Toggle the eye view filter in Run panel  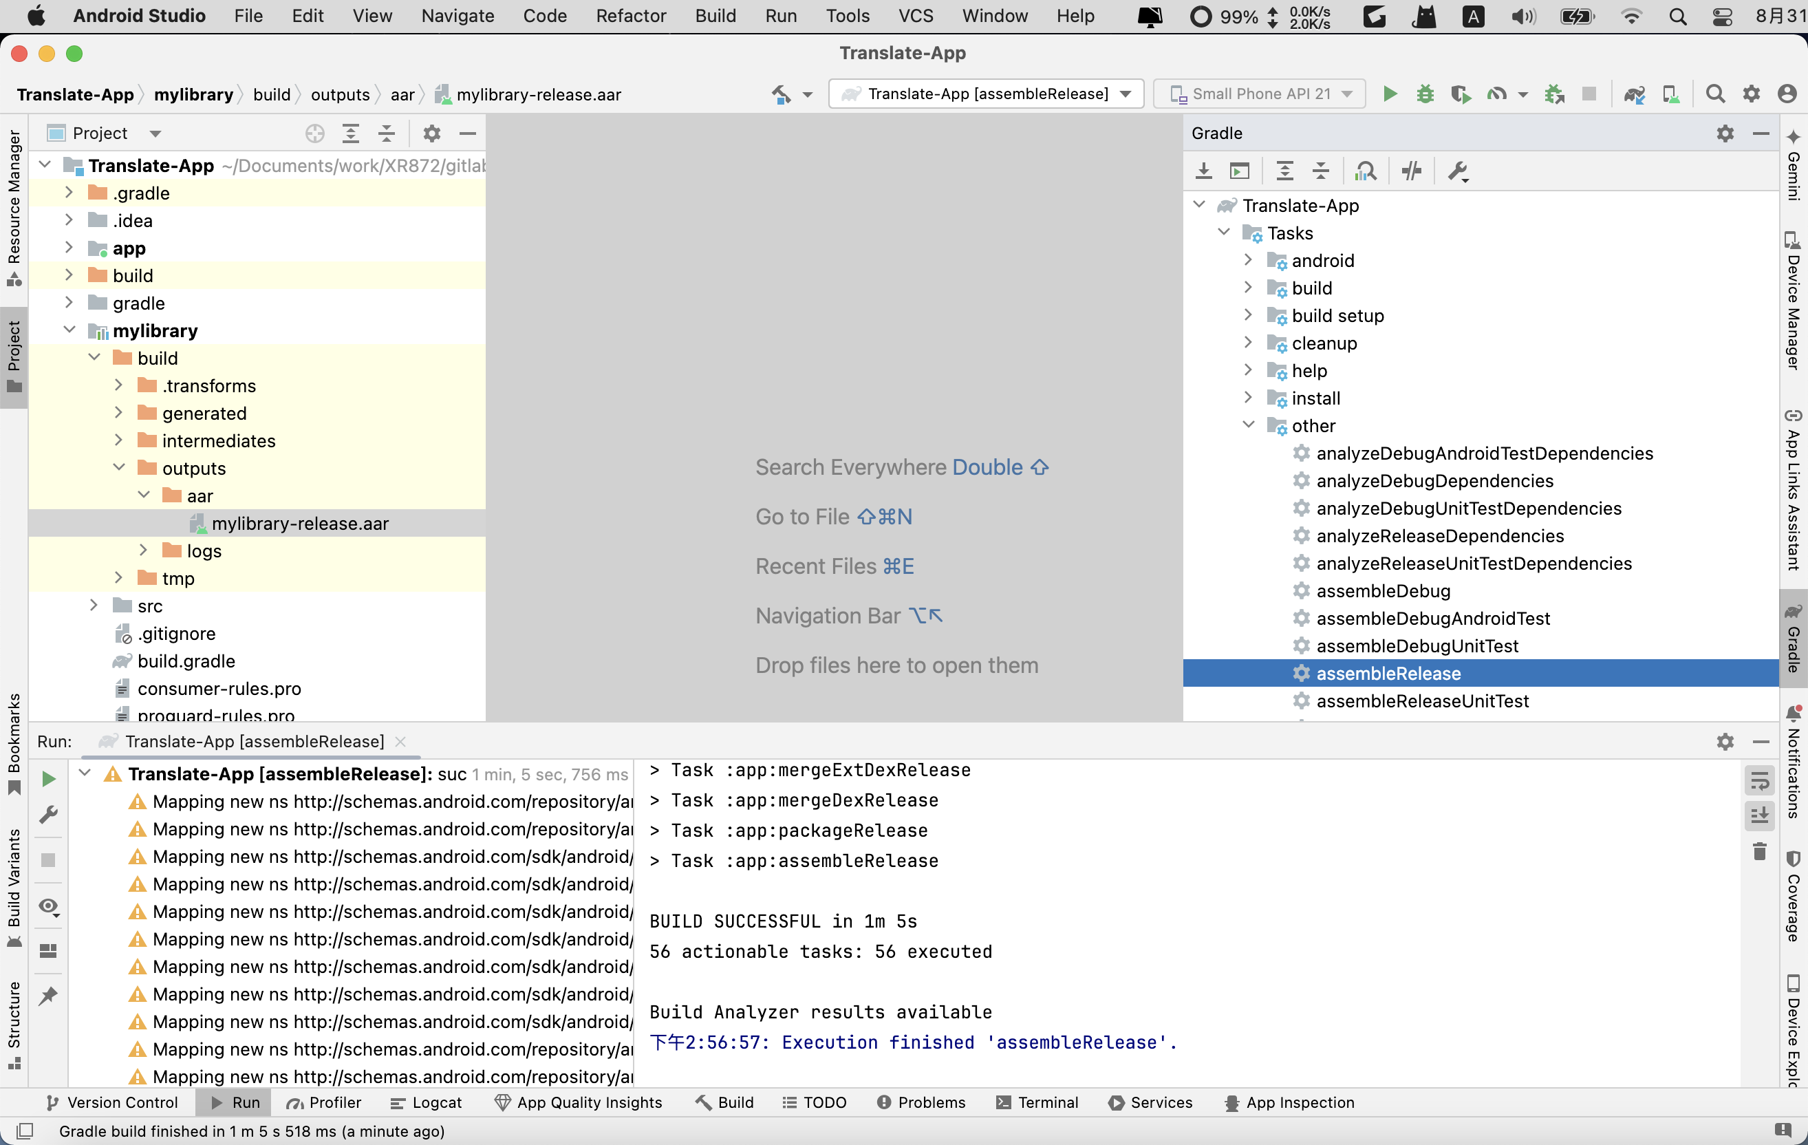coord(48,906)
